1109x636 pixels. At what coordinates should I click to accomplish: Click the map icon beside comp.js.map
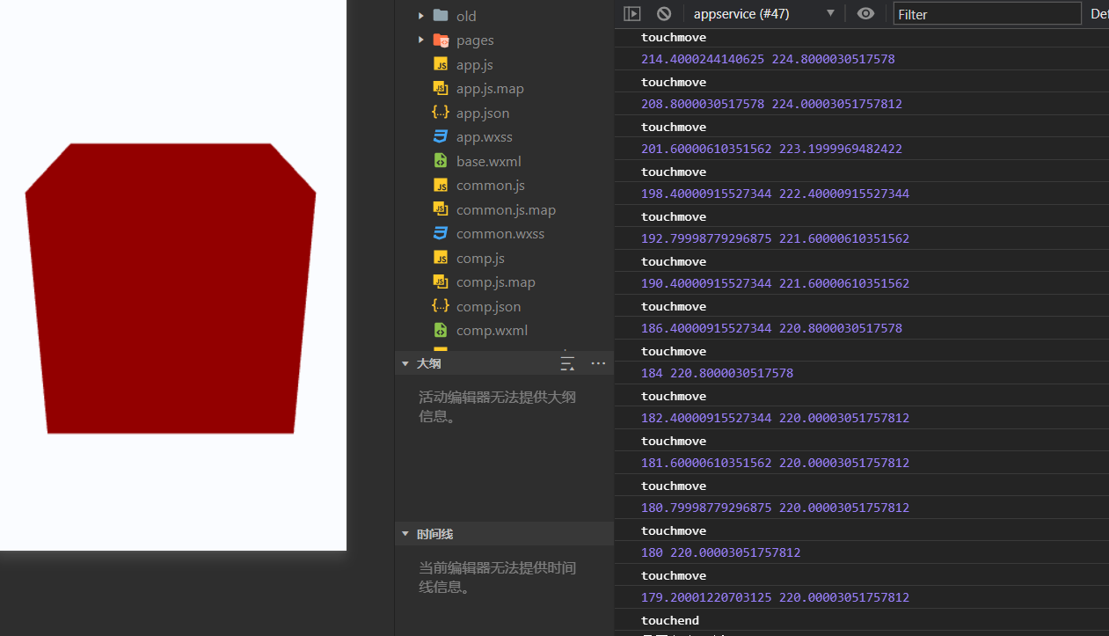pos(441,282)
